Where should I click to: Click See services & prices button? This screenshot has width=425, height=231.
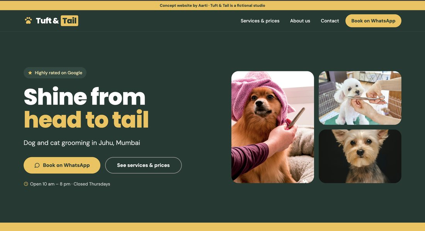tap(143, 165)
